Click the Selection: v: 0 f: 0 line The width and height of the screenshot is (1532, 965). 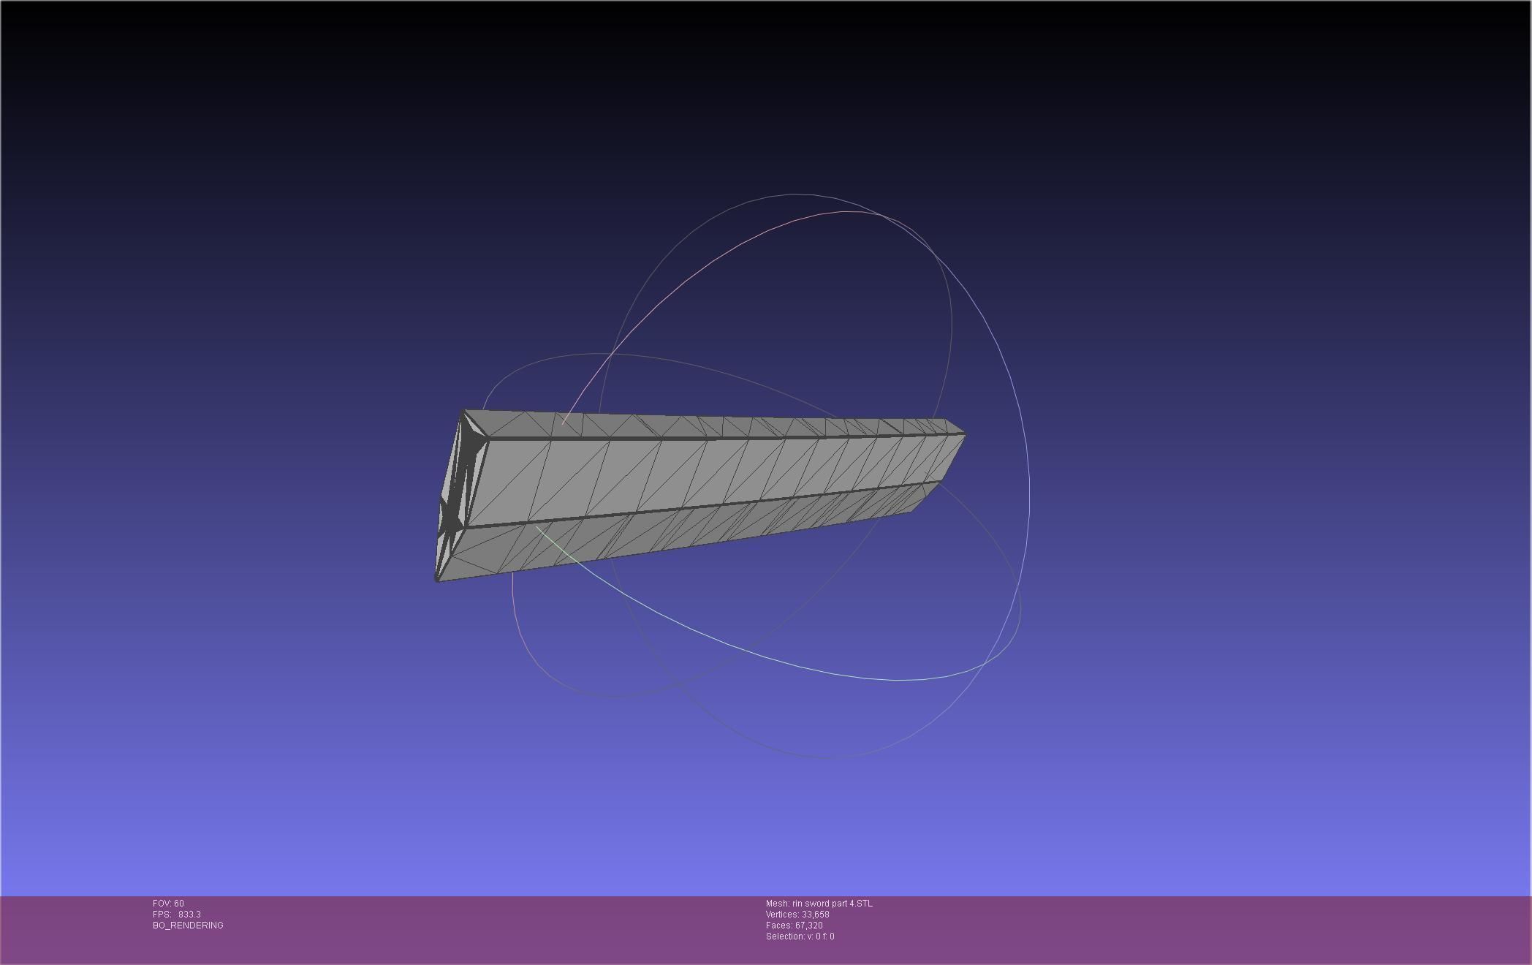click(x=800, y=936)
